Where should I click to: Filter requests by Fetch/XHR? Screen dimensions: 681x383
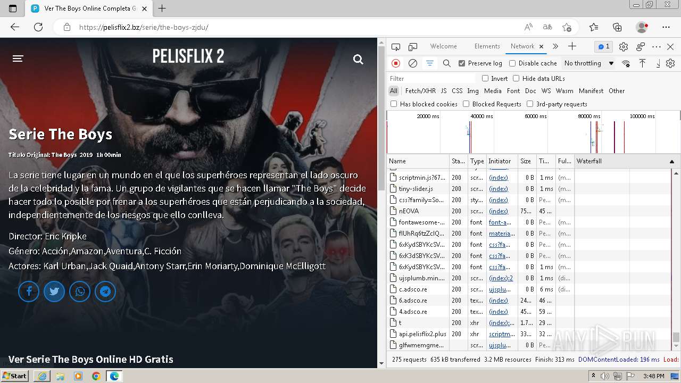420,91
